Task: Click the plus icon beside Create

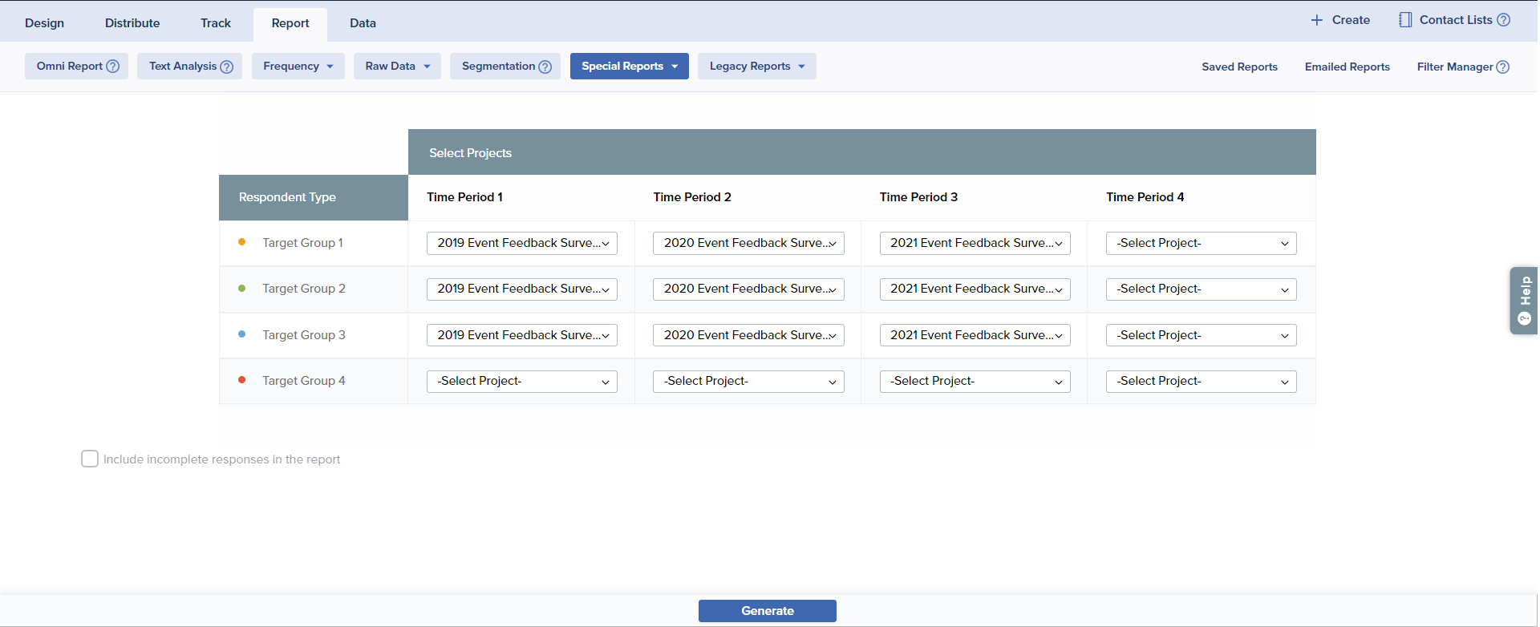Action: [1317, 20]
